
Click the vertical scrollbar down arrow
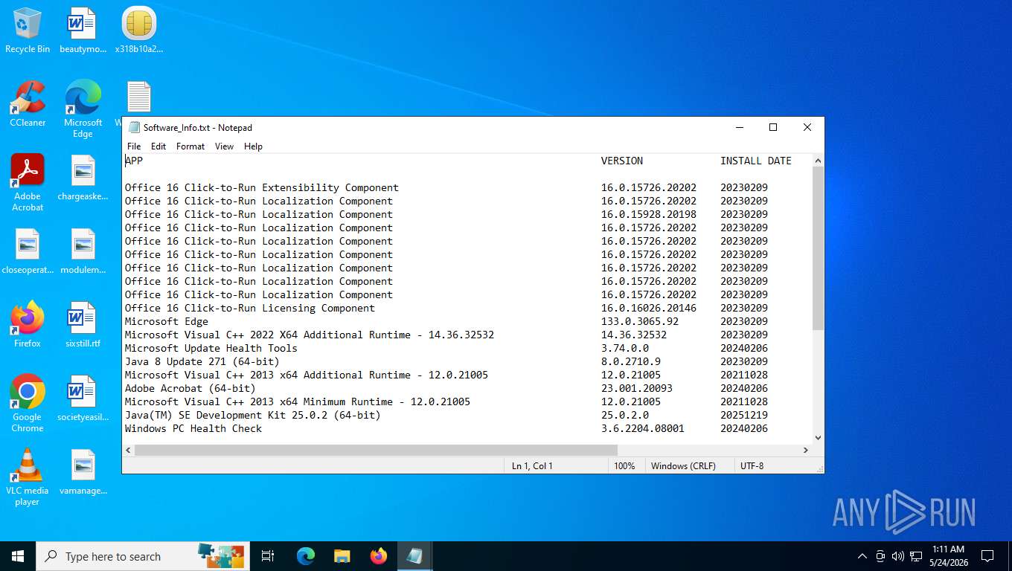pos(818,438)
